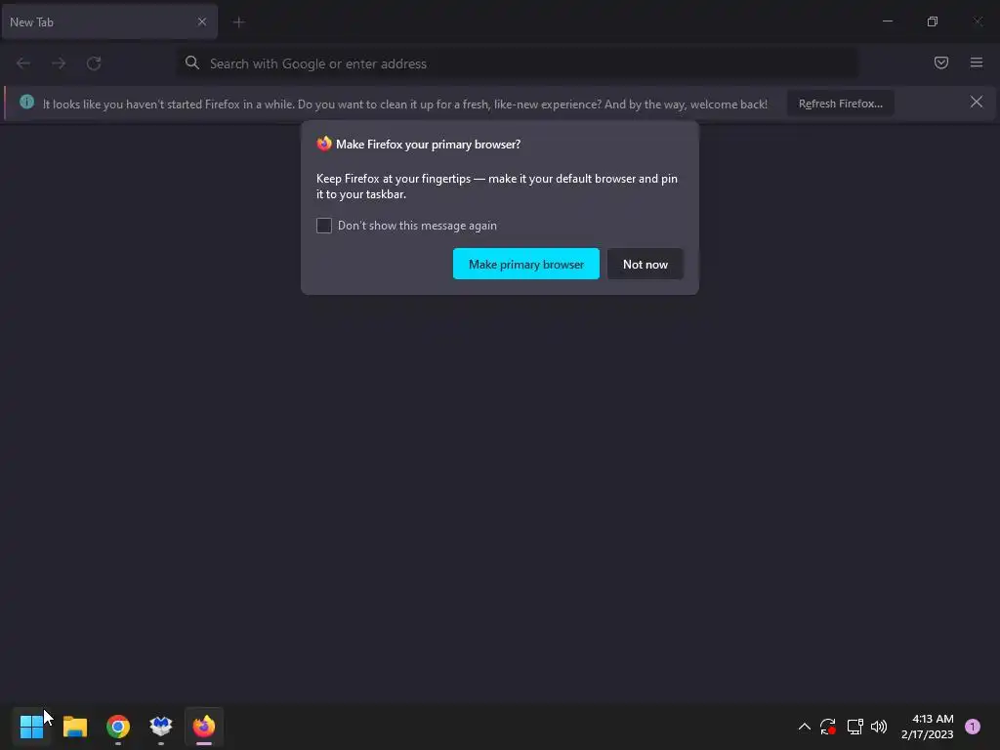The height and width of the screenshot is (750, 1000).
Task: Minimize the Firefox window
Action: 887,21
